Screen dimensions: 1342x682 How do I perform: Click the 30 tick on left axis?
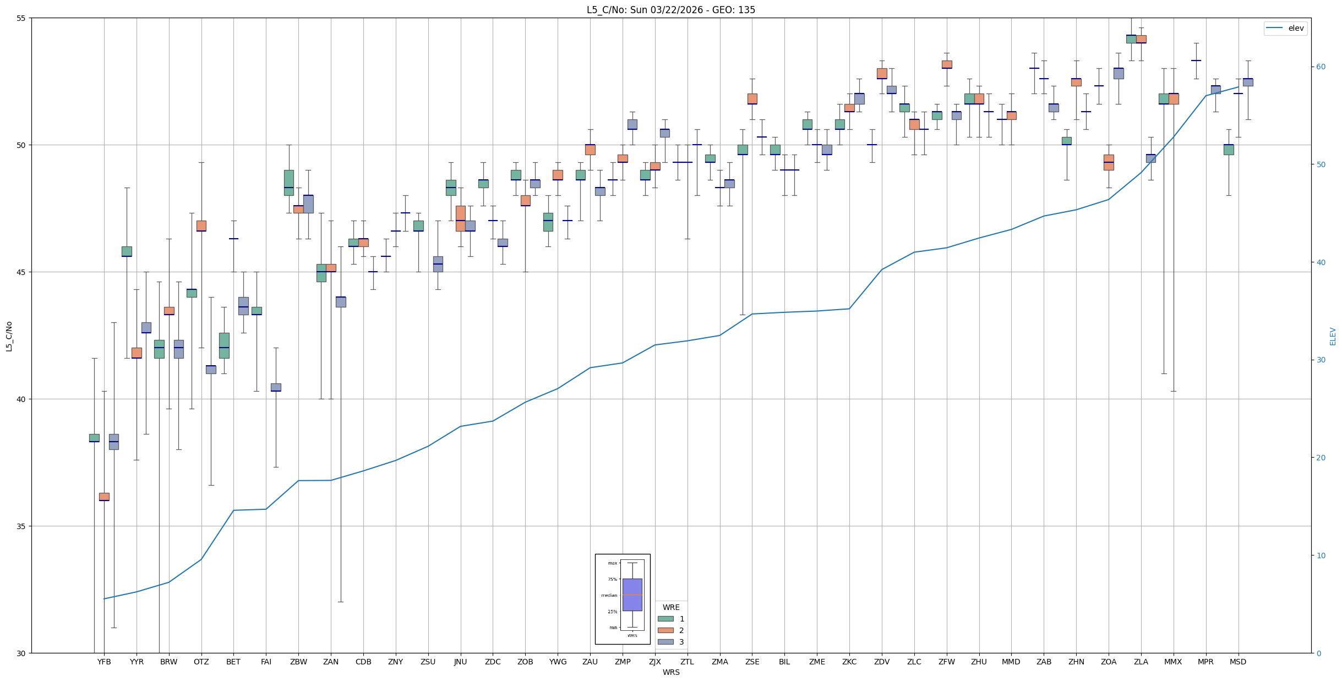point(21,653)
